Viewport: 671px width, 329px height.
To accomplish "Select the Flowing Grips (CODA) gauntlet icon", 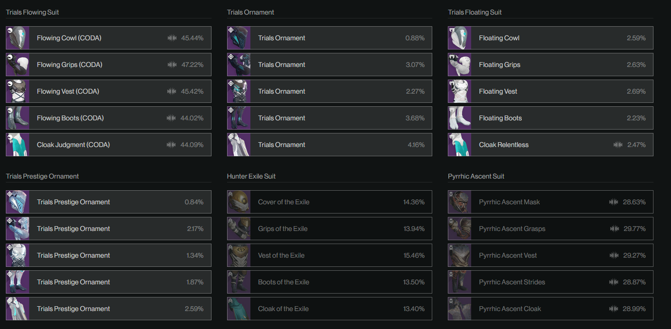I will click(18, 65).
